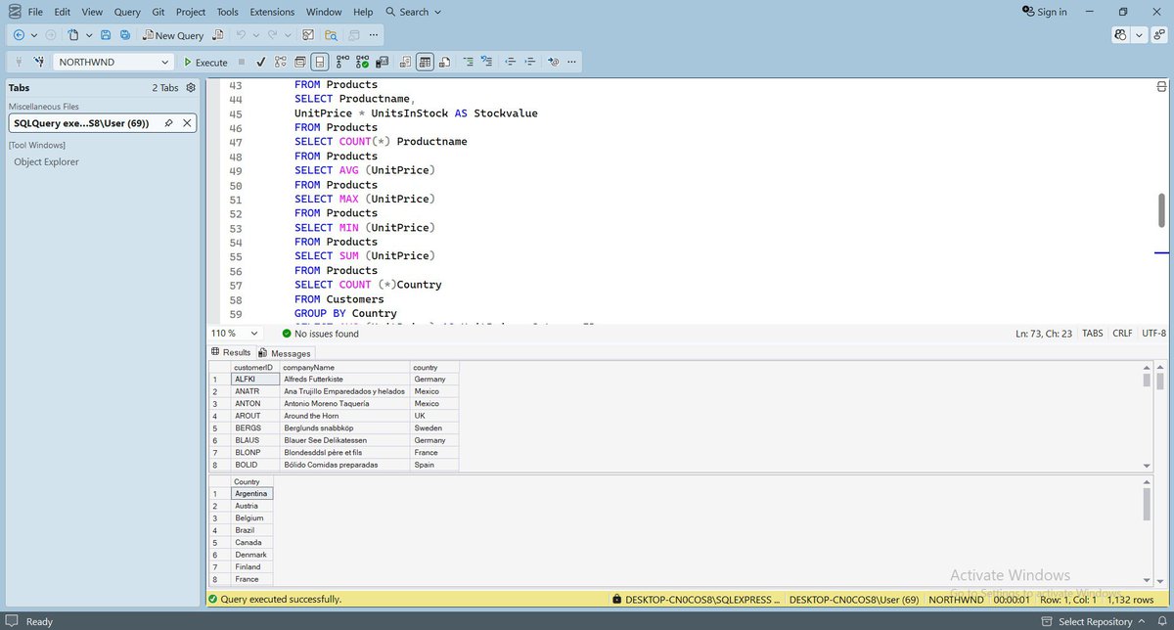This screenshot has height=630, width=1174.
Task: Open the Find in Files icon
Action: [x=331, y=35]
